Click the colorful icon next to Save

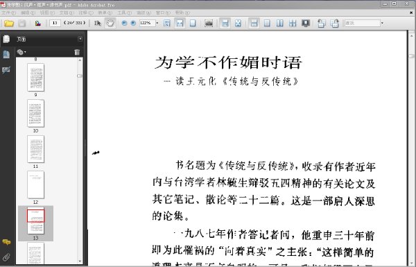point(38,24)
